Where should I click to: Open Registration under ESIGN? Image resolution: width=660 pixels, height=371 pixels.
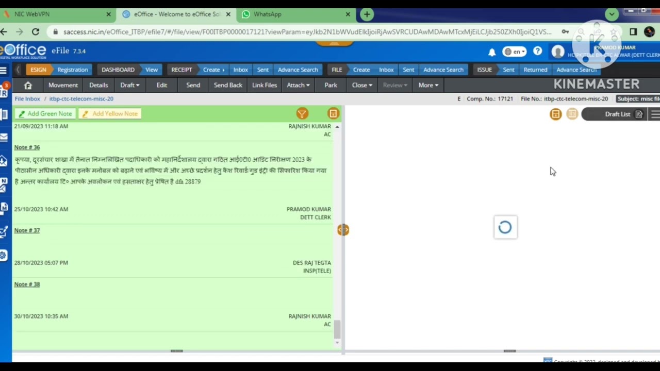pos(72,70)
